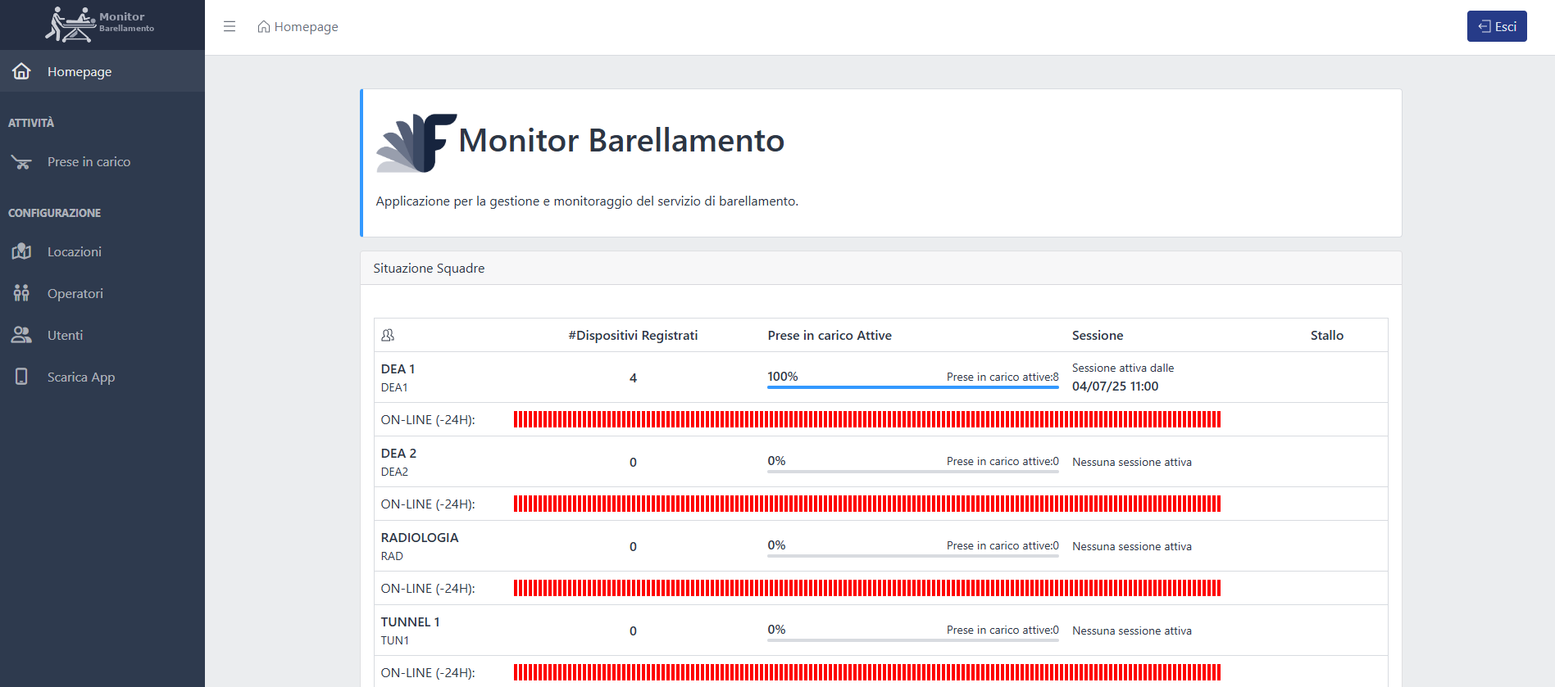This screenshot has width=1555, height=687.
Task: Click the team icon in the table header
Action: 388,335
